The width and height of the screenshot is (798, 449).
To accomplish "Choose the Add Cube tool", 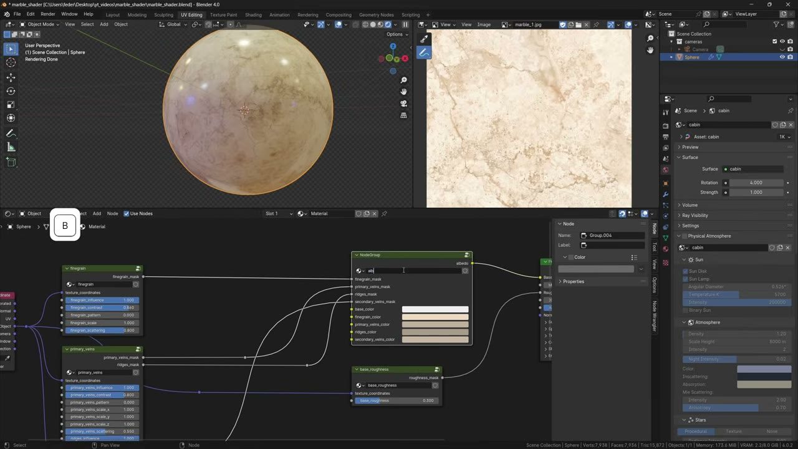I will click(11, 162).
